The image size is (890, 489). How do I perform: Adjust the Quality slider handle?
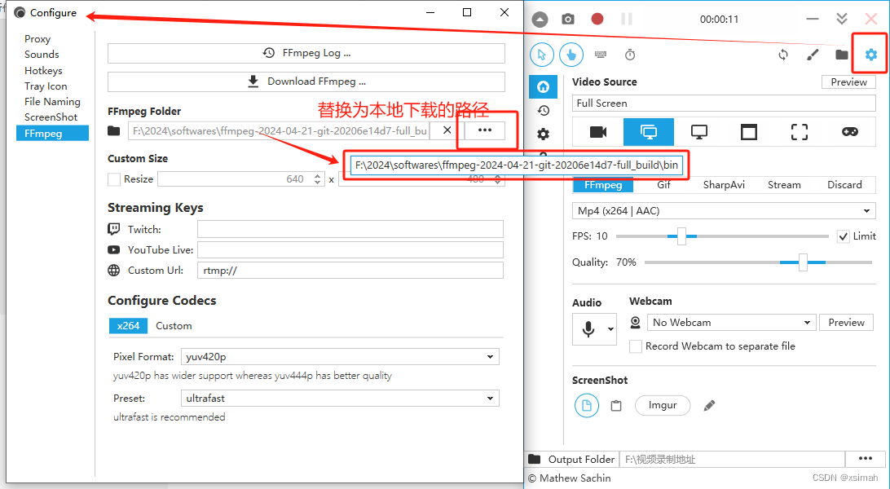[803, 262]
